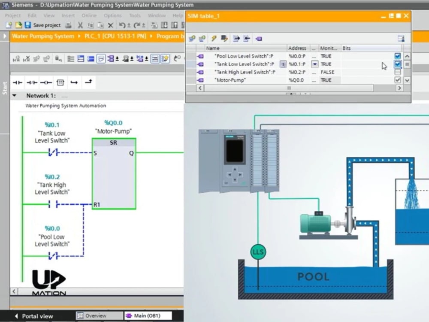Select the Pool Low Level Switch contact

tap(53, 256)
